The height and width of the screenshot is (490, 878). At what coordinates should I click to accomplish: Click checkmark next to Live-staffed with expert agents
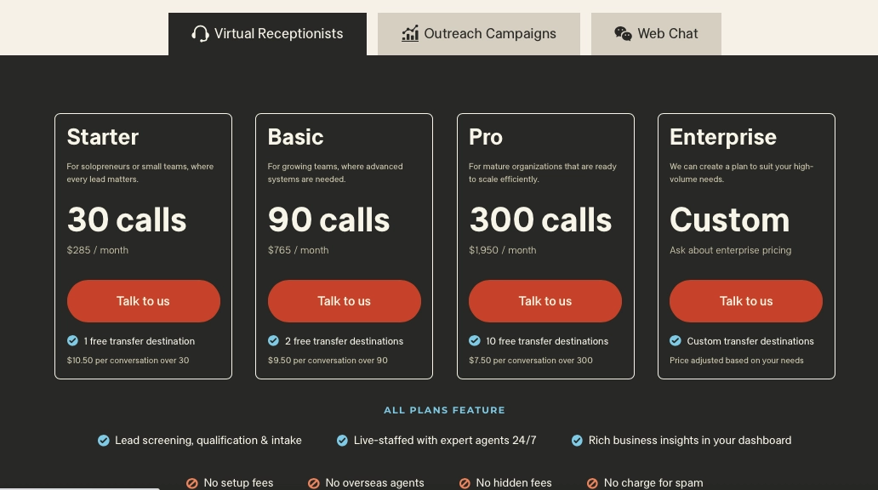[x=342, y=441]
